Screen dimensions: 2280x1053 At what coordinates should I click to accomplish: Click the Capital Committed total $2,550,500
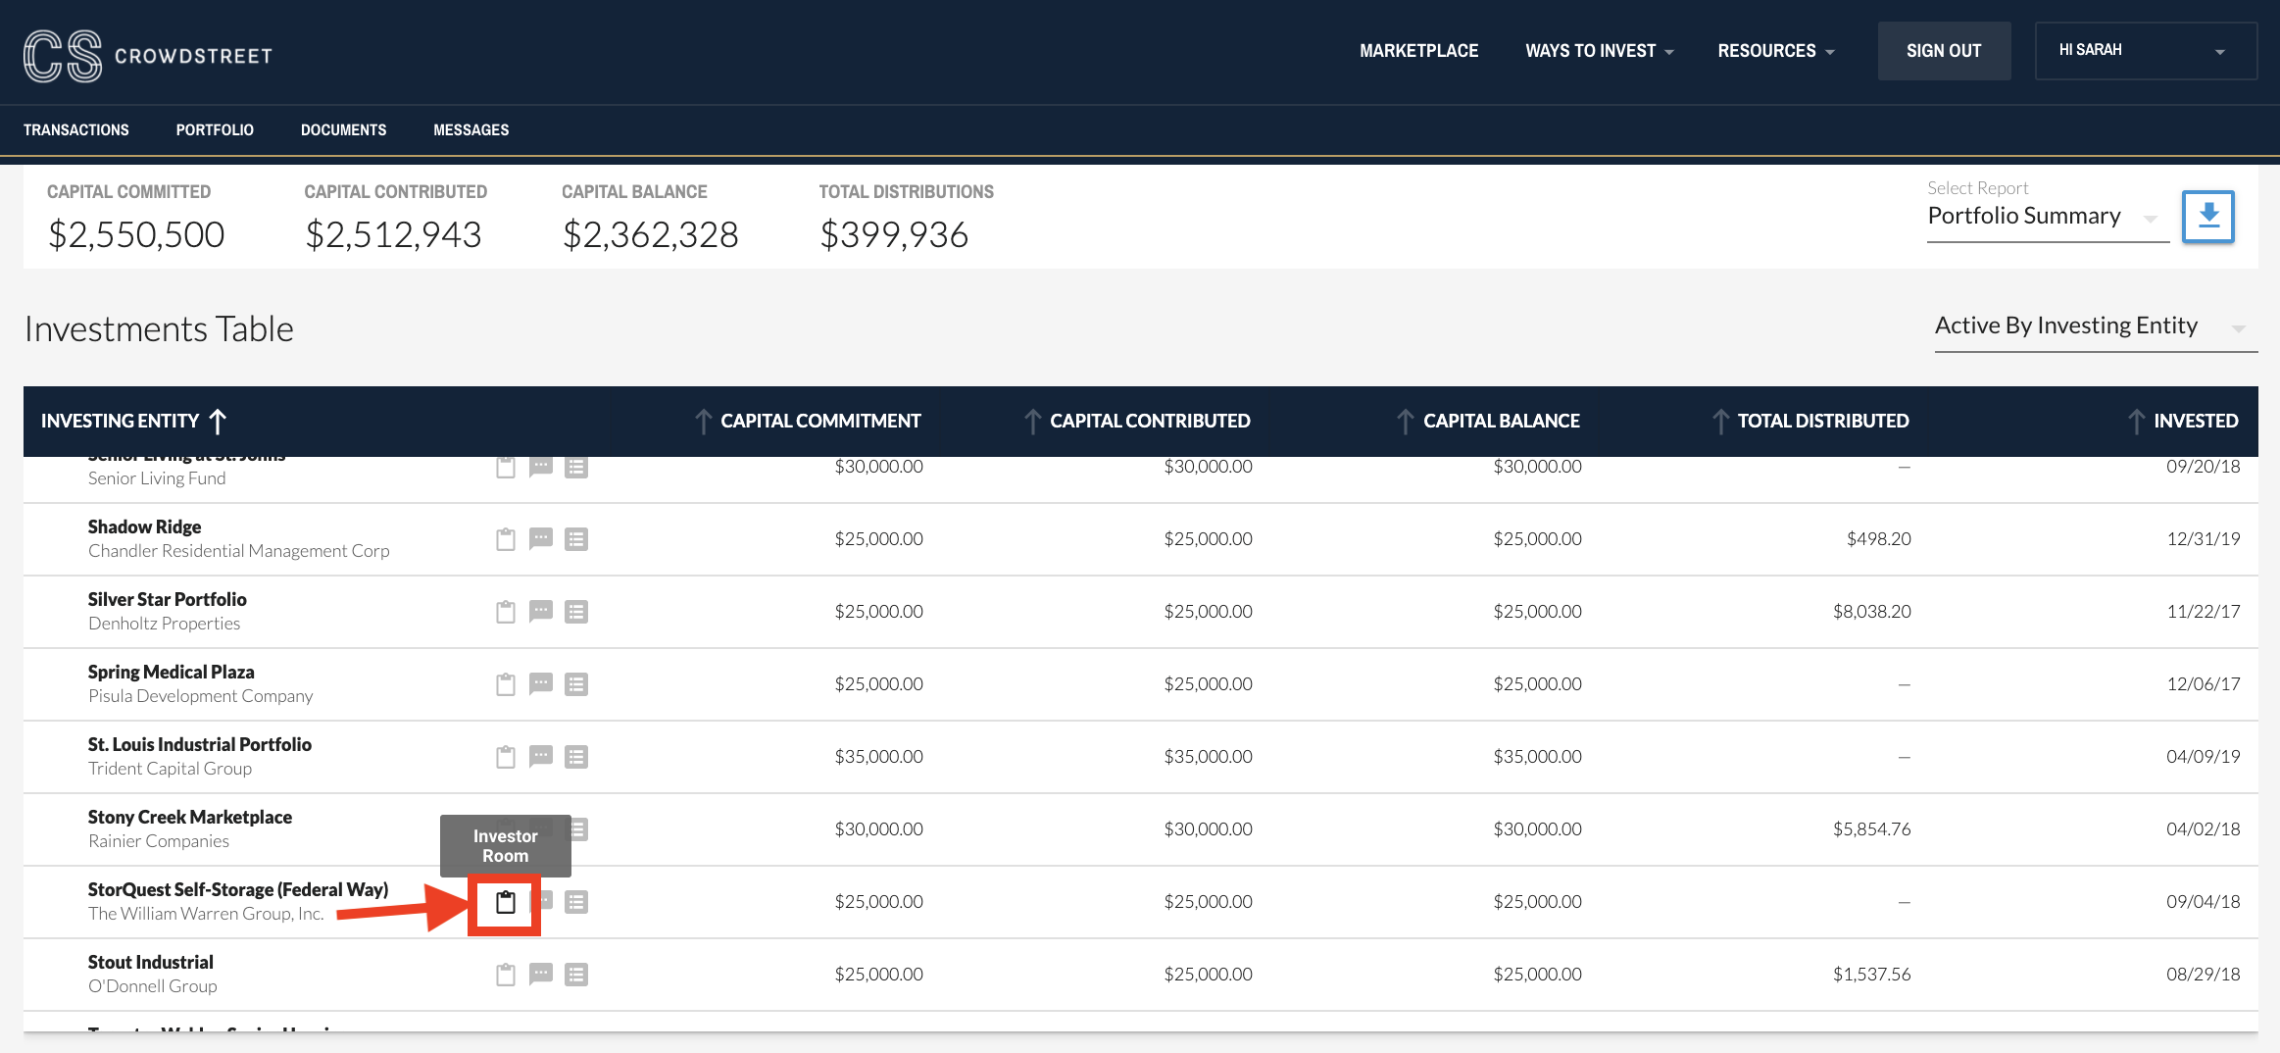coord(136,235)
